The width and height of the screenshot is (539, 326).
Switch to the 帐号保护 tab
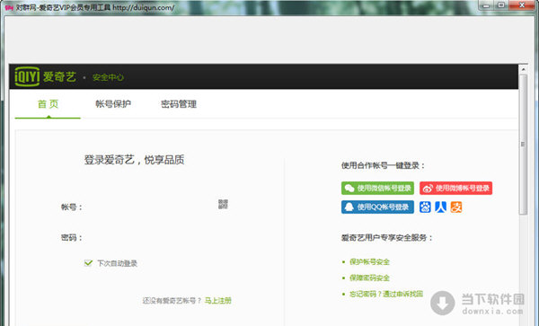click(113, 104)
